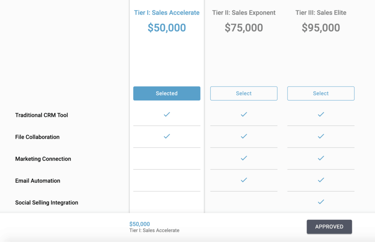Select the Tier III Sales Elite plan
The image size is (375, 242).
point(321,93)
